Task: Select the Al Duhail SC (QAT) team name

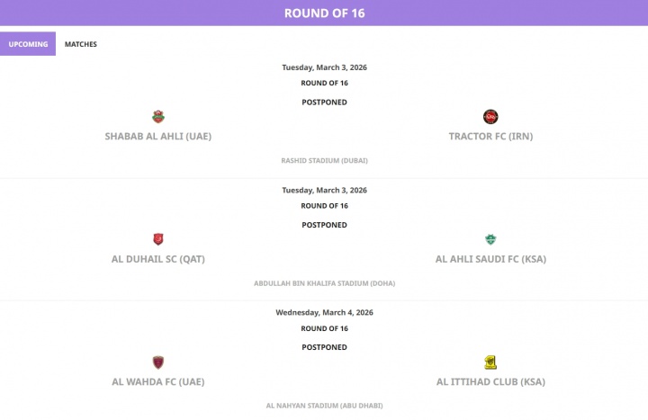Action: [x=158, y=259]
